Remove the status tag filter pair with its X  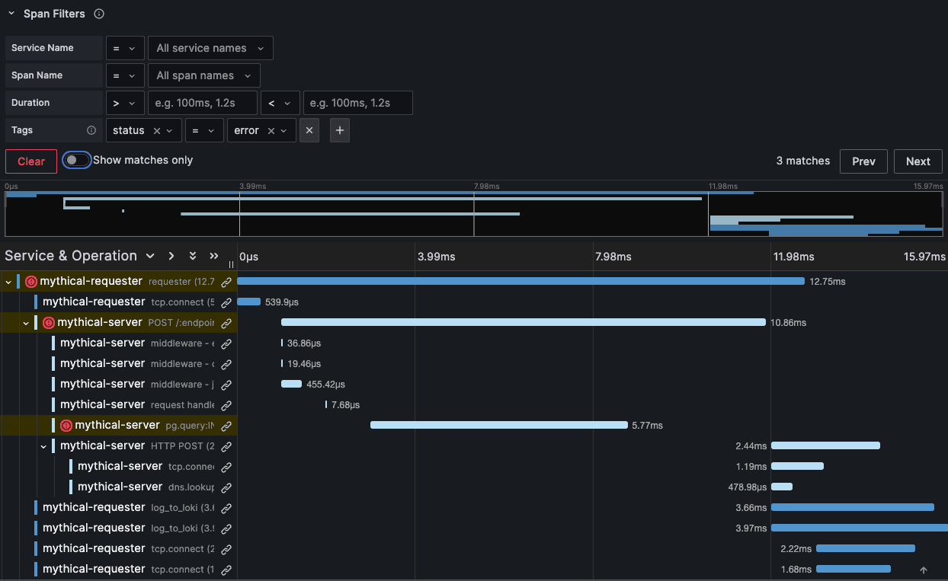pos(309,130)
